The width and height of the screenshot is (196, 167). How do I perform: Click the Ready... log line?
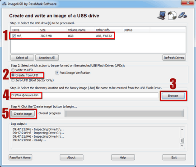(x=29, y=140)
